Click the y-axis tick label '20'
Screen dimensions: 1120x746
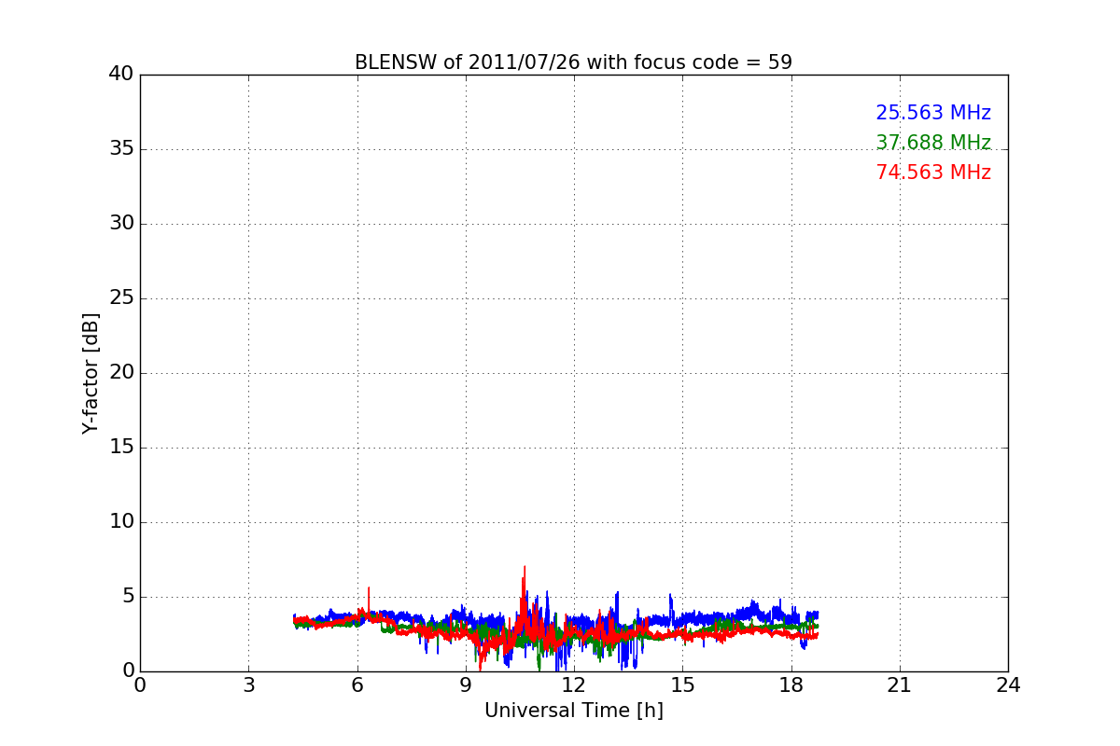(x=121, y=373)
